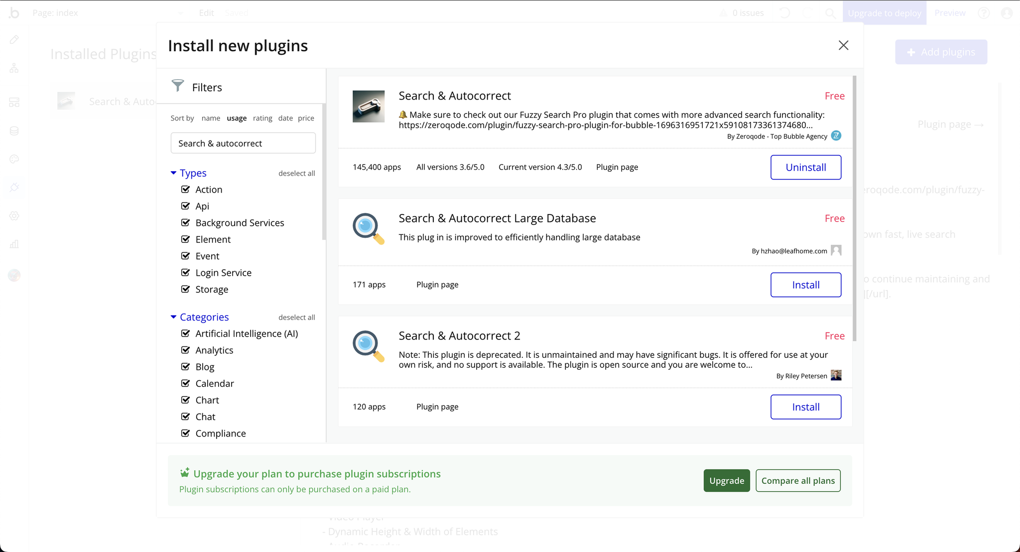Sort plugins by rating

[262, 118]
